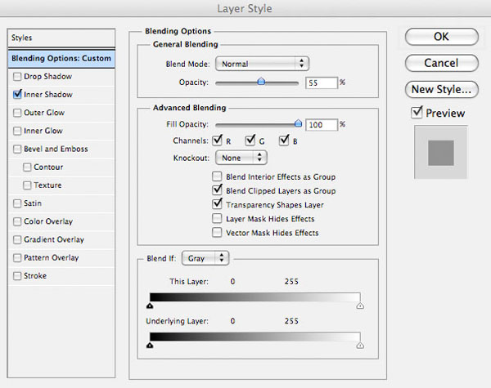Uncheck the G channel checkbox

pos(250,140)
